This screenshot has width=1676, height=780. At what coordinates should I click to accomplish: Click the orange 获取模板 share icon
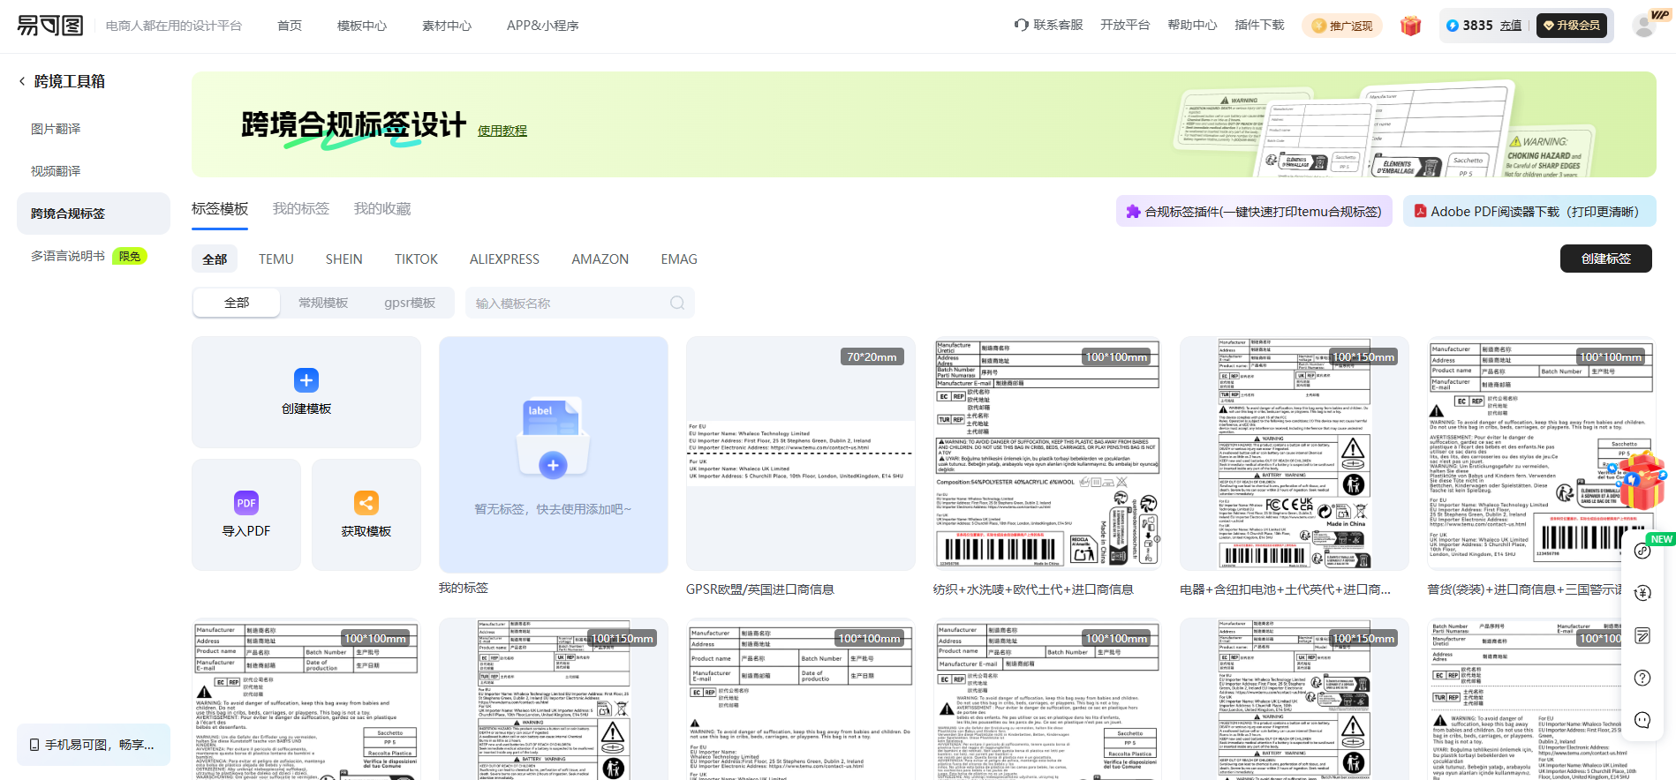(x=366, y=503)
